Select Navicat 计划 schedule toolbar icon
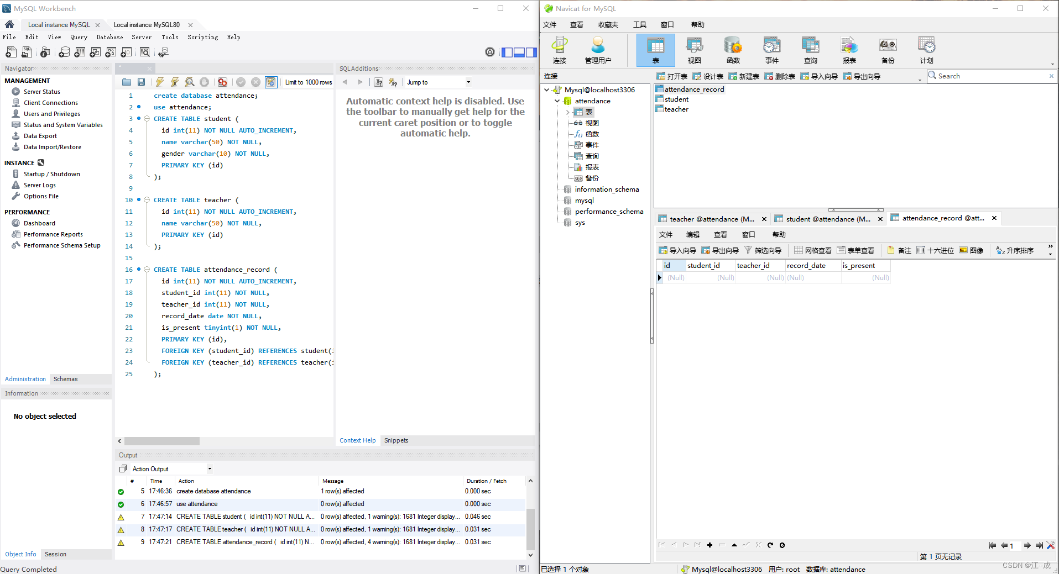The image size is (1059, 574). click(x=927, y=50)
